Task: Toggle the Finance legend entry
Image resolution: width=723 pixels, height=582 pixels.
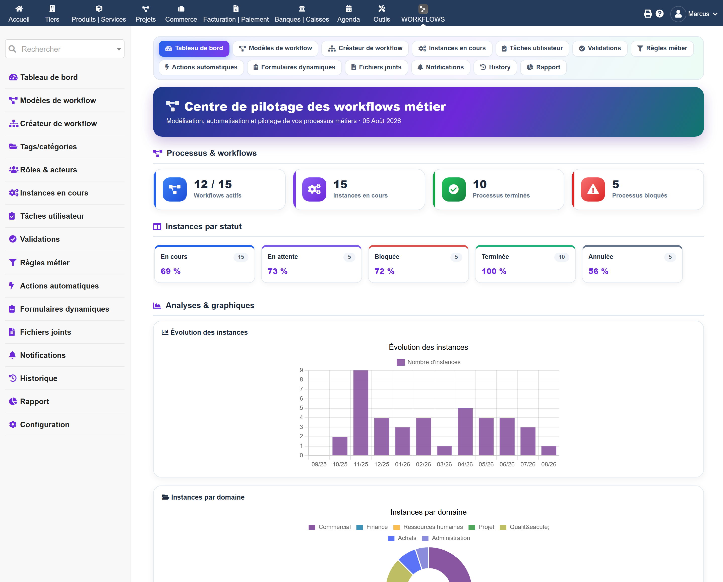Action: (x=372, y=527)
